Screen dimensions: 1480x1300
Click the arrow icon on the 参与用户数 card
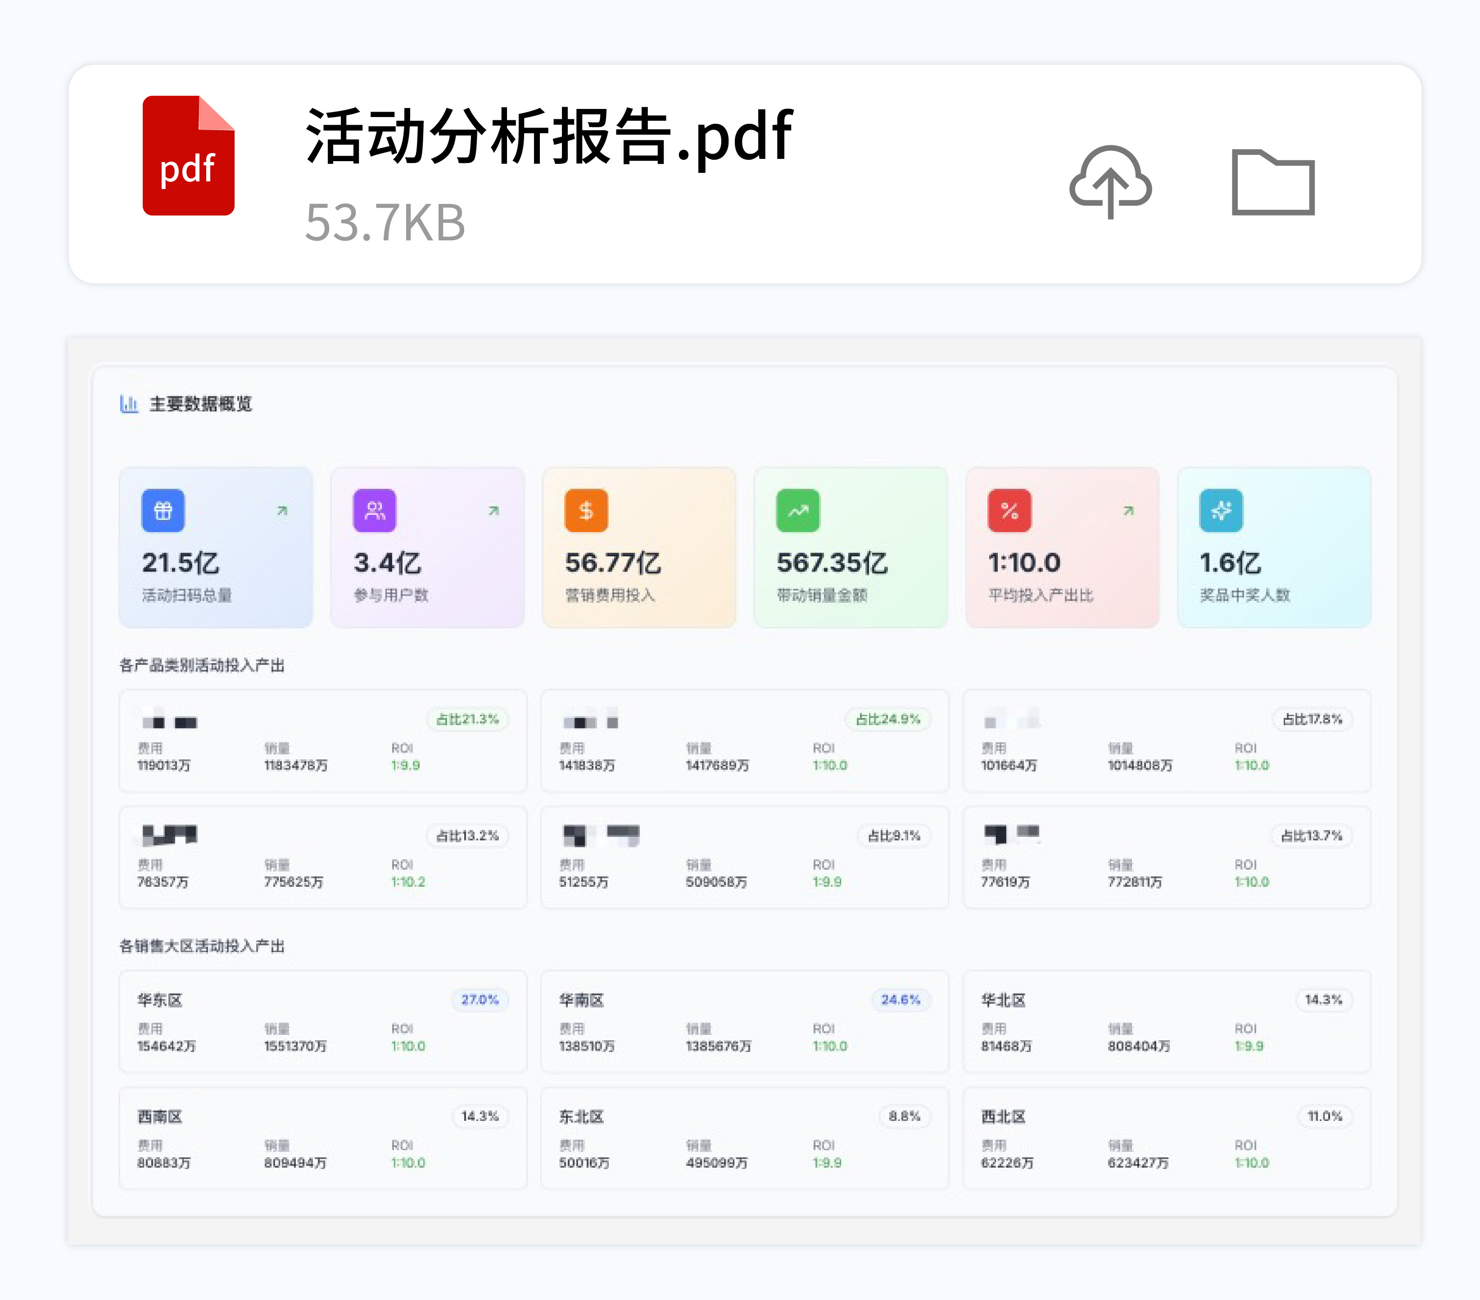coord(494,510)
